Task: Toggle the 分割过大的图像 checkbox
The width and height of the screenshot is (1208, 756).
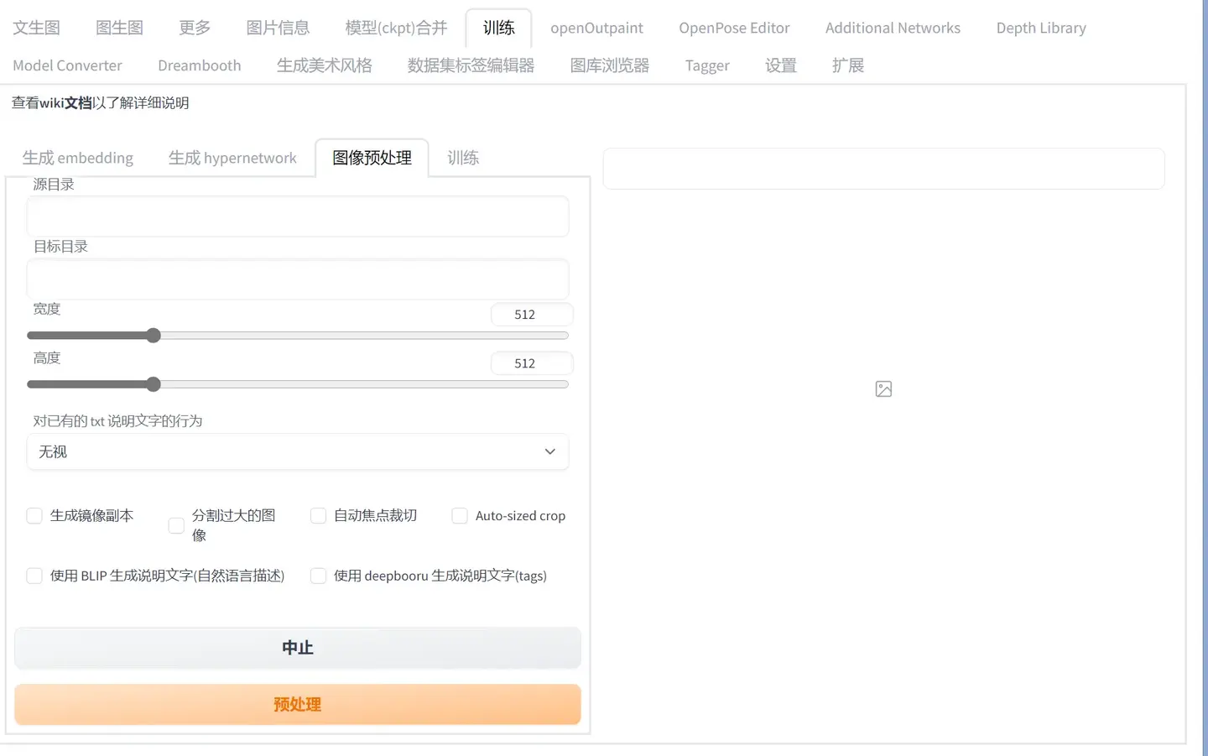Action: pyautogui.click(x=176, y=525)
